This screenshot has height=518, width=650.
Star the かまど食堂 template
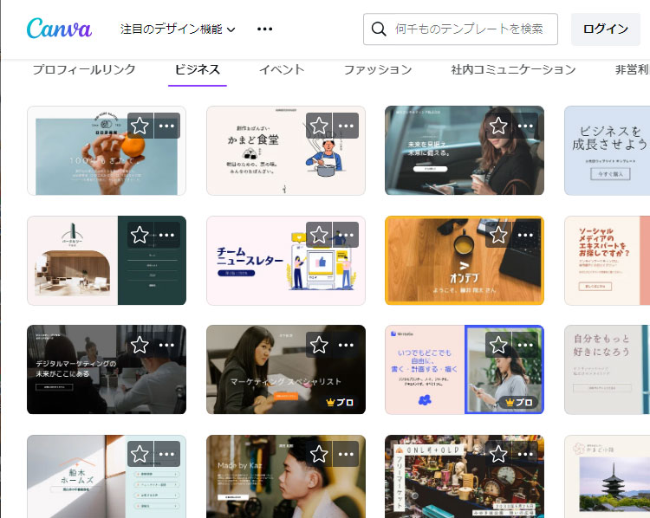coord(319,126)
